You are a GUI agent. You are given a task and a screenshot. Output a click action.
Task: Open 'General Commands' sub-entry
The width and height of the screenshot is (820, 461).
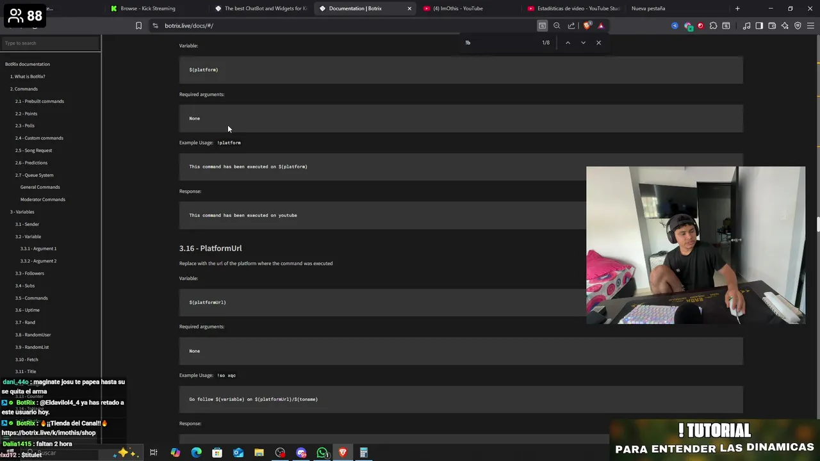pyautogui.click(x=40, y=187)
